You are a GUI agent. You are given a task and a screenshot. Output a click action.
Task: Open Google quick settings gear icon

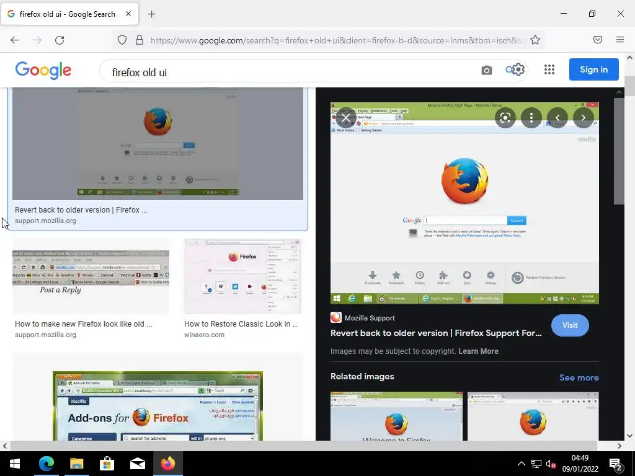point(518,69)
